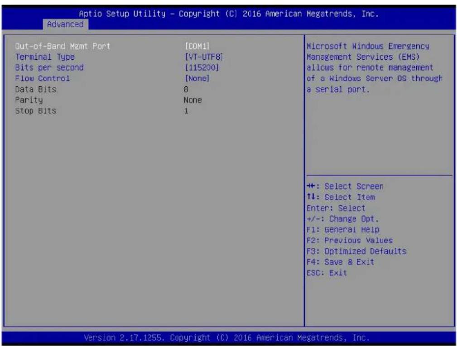The width and height of the screenshot is (457, 346).
Task: Click the +/-: Change Opt. hint
Action: tap(343, 219)
